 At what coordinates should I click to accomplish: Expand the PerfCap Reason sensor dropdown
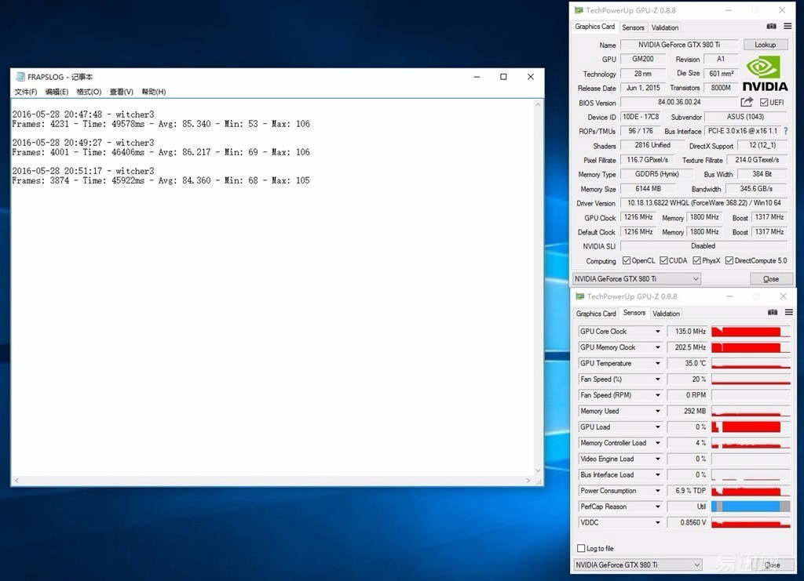(657, 507)
